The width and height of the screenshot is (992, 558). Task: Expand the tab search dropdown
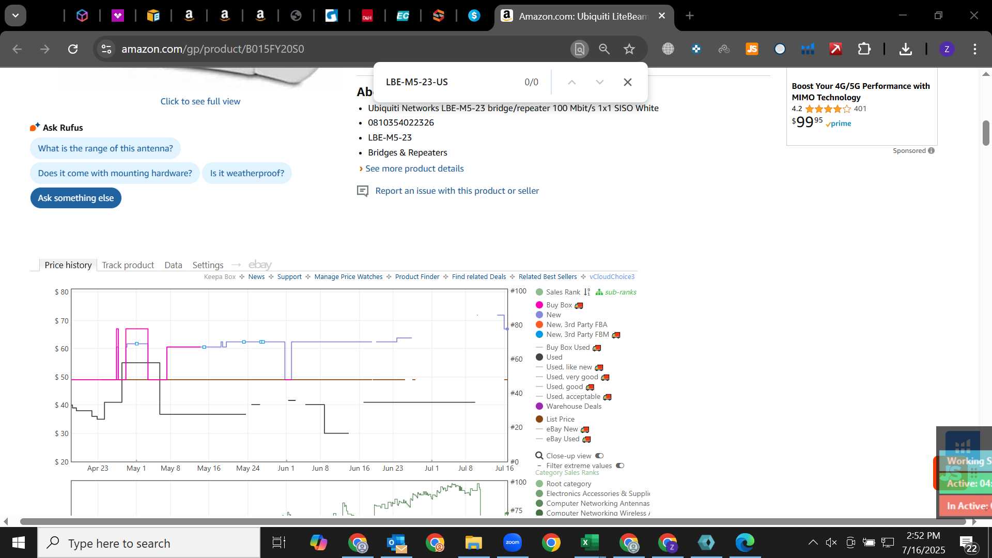pos(16,16)
